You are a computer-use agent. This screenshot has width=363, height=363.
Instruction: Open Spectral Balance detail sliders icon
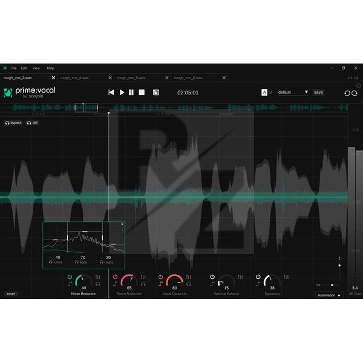tap(240, 277)
